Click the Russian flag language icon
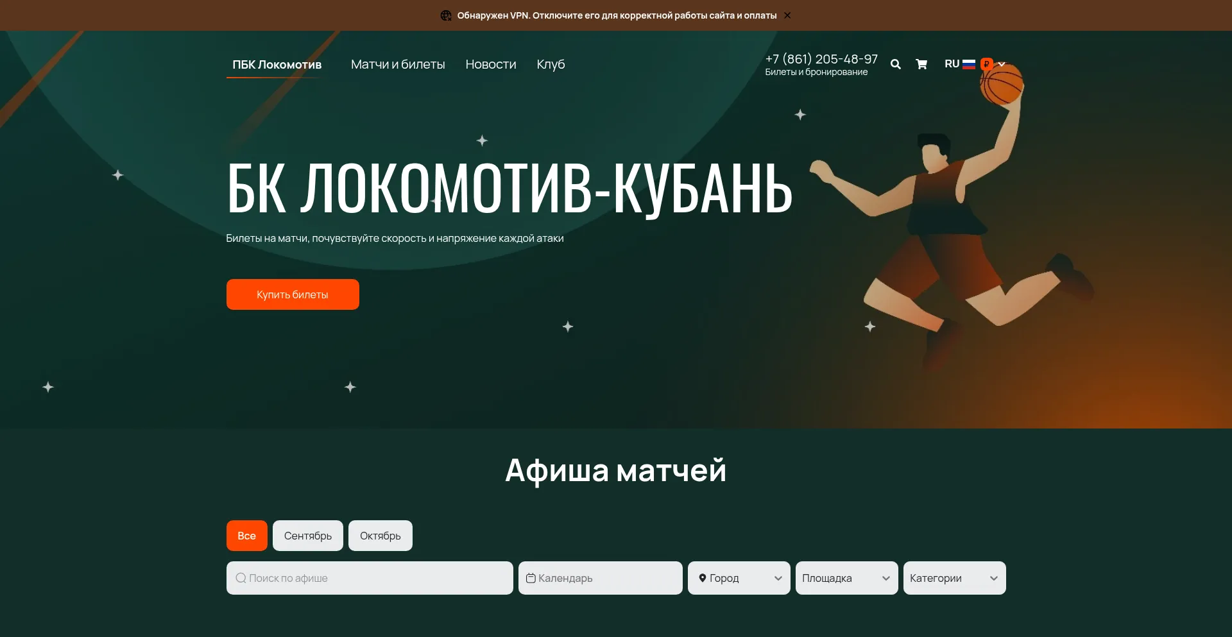Screen dimensions: 1232x637 [x=969, y=64]
